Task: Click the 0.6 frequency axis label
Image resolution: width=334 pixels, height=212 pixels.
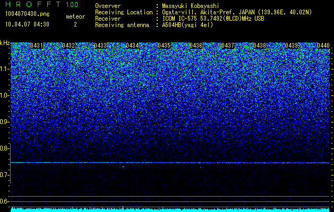Action: (4, 201)
